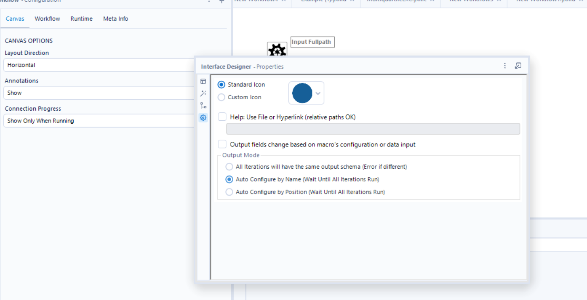The height and width of the screenshot is (300, 587).
Task: Open the Meta Info configuration tab
Action: [x=115, y=19]
